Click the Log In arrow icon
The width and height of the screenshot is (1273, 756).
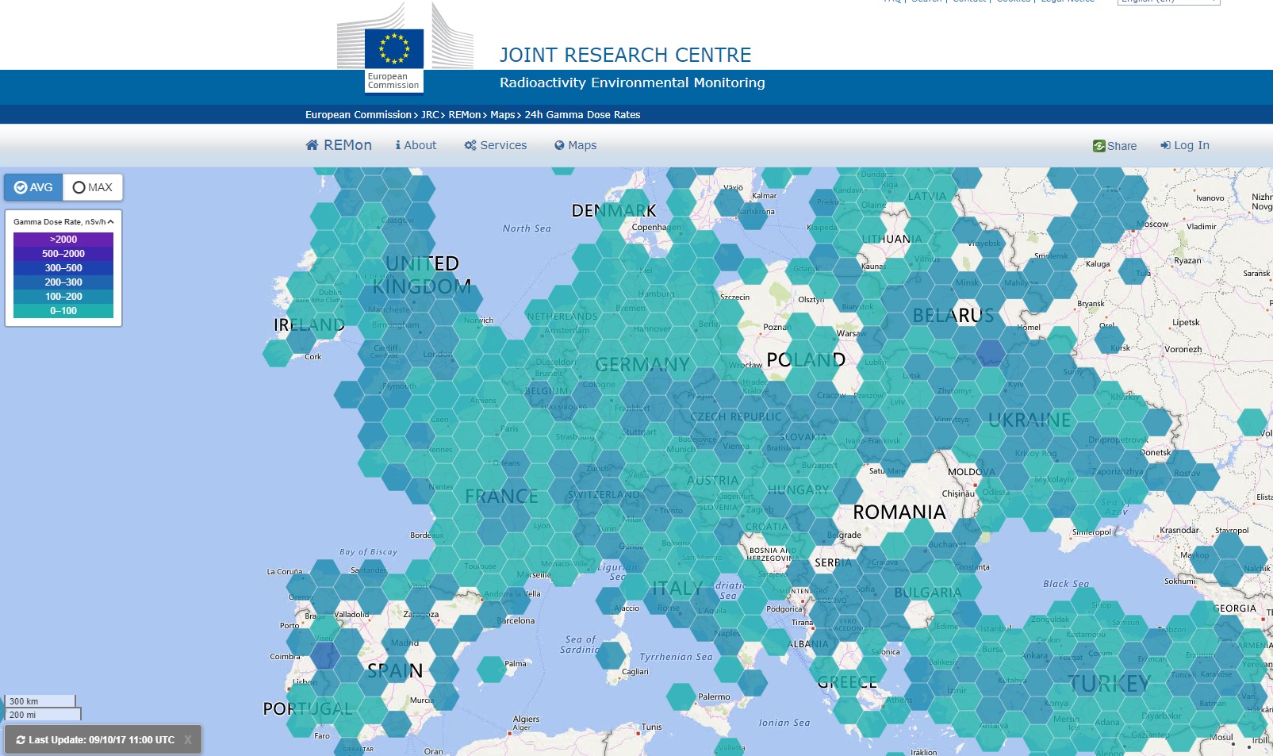click(x=1165, y=145)
